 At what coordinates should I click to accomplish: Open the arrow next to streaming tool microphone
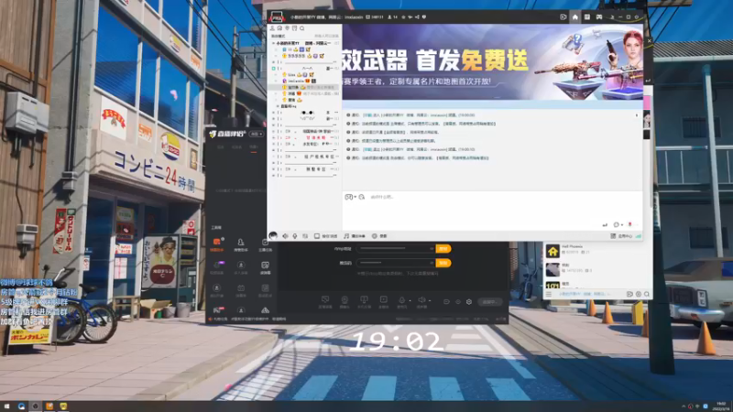click(x=410, y=300)
